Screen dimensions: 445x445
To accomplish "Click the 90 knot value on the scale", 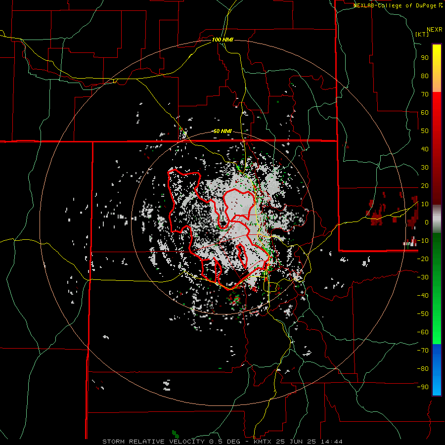I will tap(425, 58).
